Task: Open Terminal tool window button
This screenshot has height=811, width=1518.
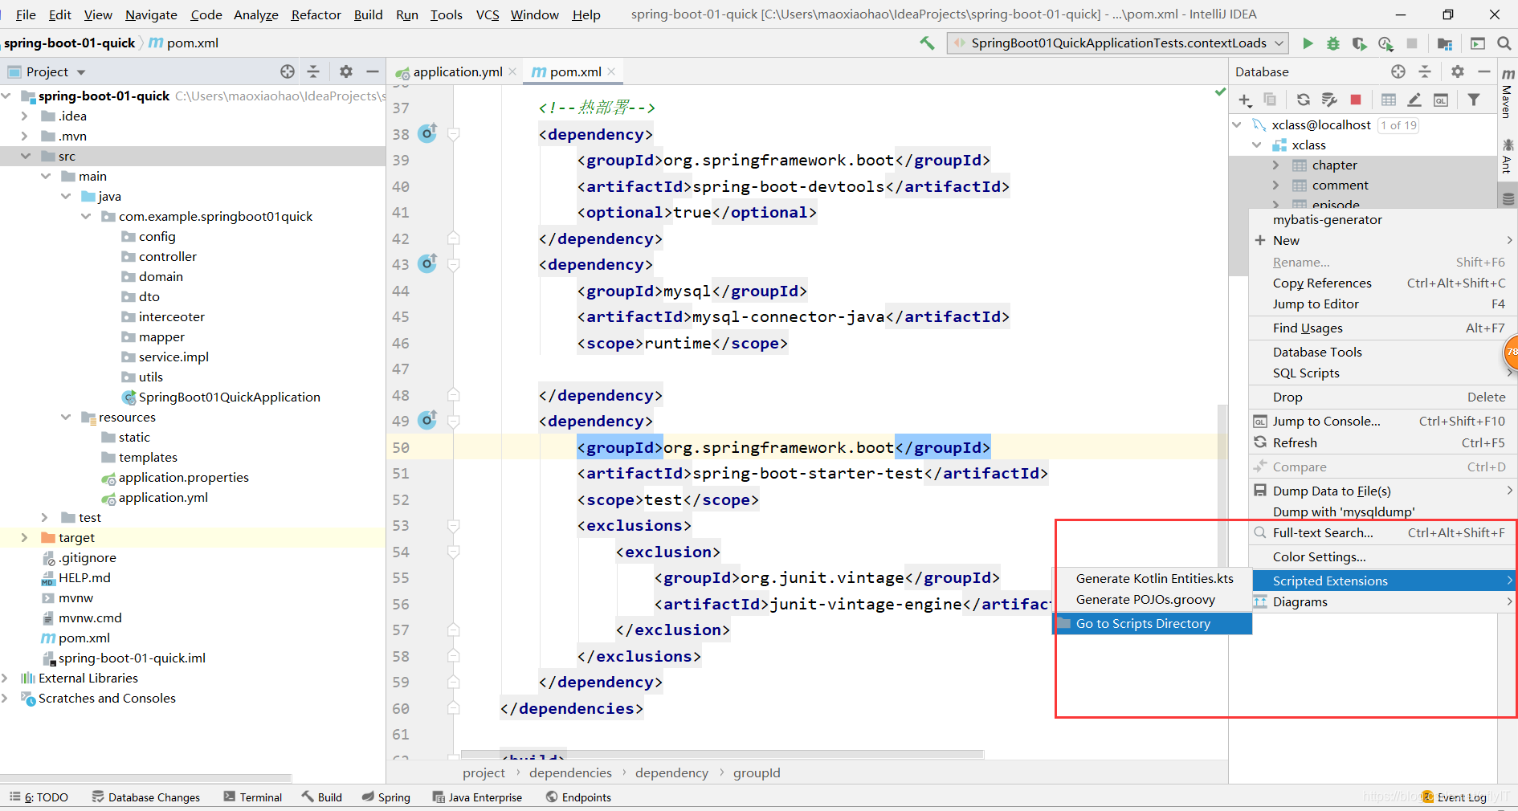Action: (253, 797)
